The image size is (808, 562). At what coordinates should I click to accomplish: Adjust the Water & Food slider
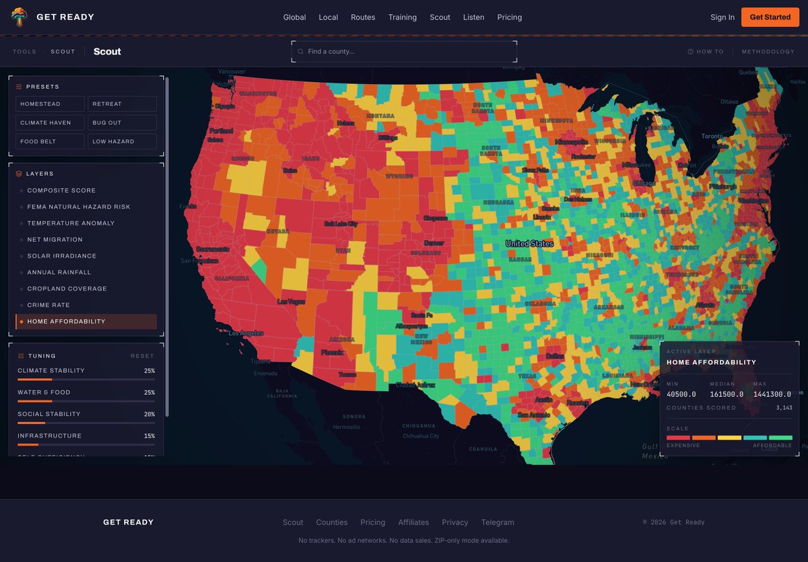86,401
